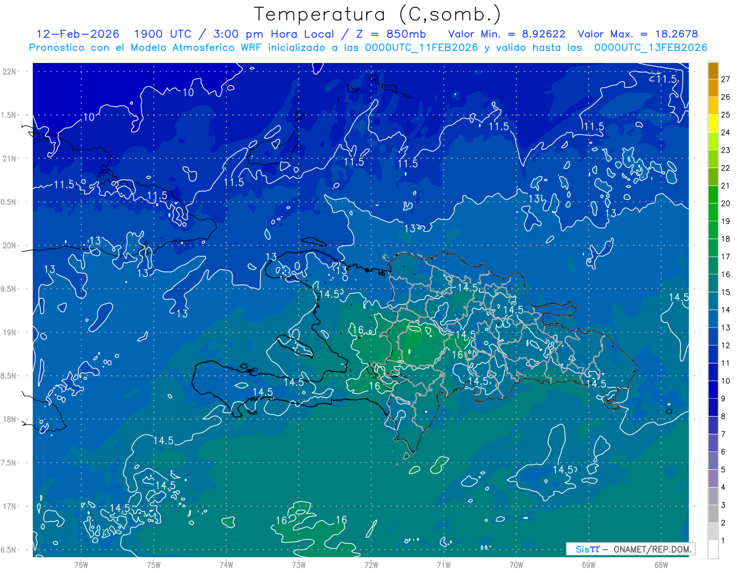Click color bar value '18'

click(x=725, y=239)
